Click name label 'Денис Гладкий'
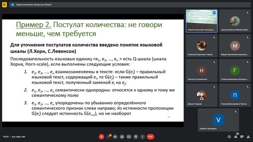This screenshot has width=253, height=142. tap(194, 104)
